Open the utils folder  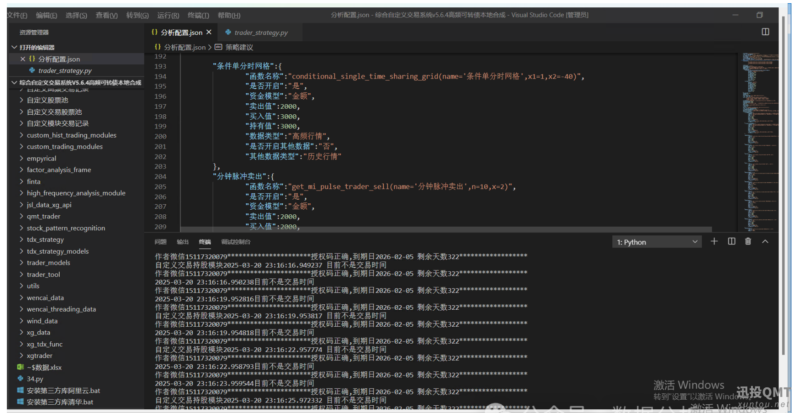(33, 286)
